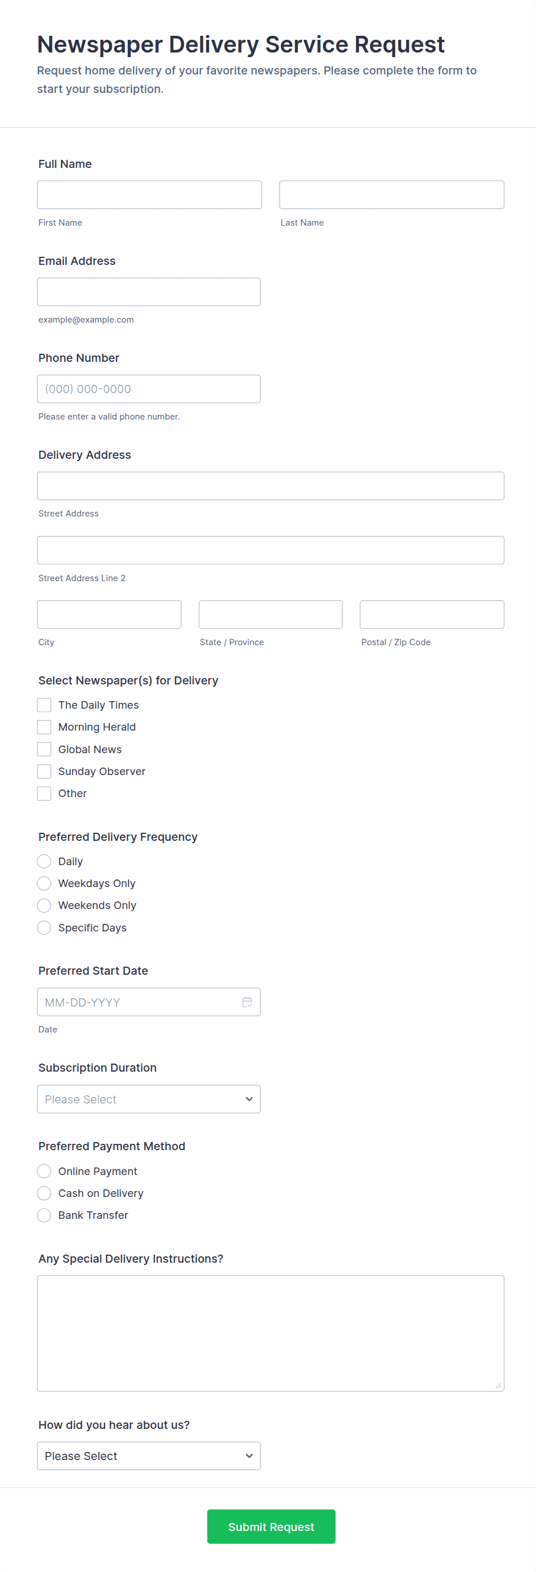The width and height of the screenshot is (536, 1572).
Task: Choose Cash on Delivery payment
Action: 44,1193
